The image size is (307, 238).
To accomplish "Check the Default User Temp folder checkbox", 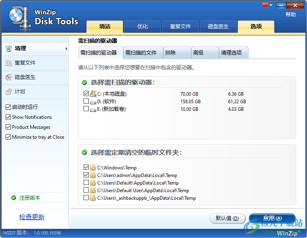I will click(86, 190).
